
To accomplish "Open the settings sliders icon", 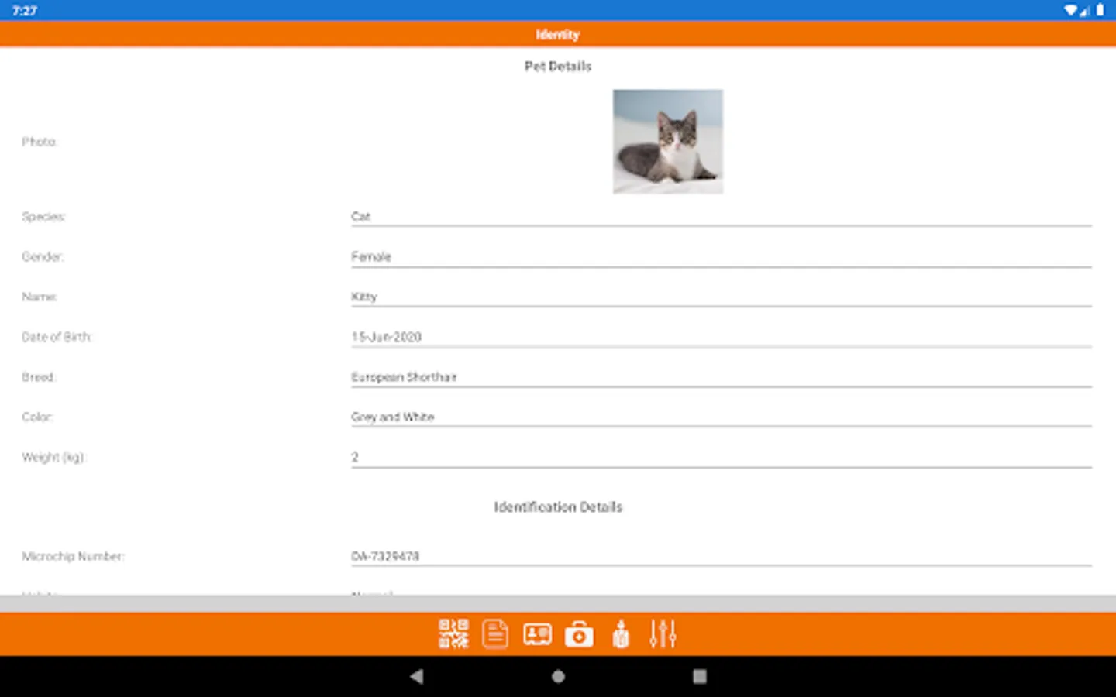I will (x=663, y=633).
